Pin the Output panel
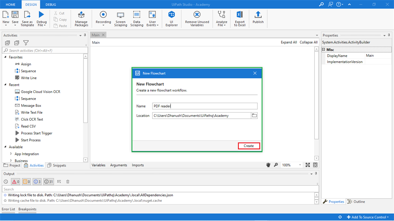This screenshot has width=394, height=221. 316,174
